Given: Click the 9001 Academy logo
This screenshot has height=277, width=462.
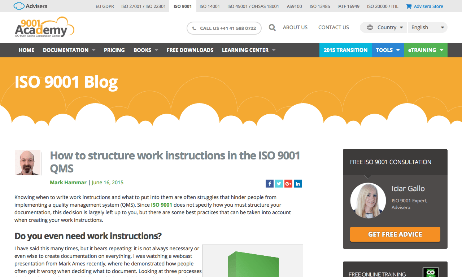Looking at the screenshot, I should point(44,27).
